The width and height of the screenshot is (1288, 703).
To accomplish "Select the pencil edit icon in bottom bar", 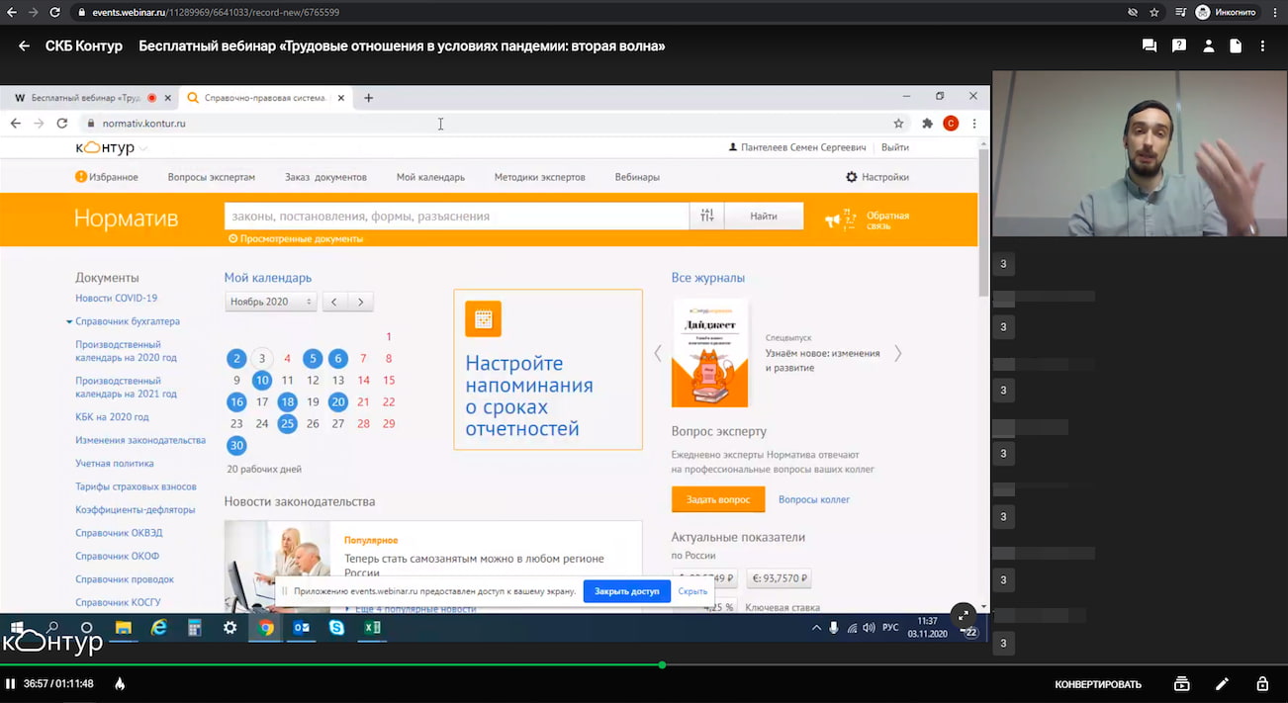I will 1222,683.
